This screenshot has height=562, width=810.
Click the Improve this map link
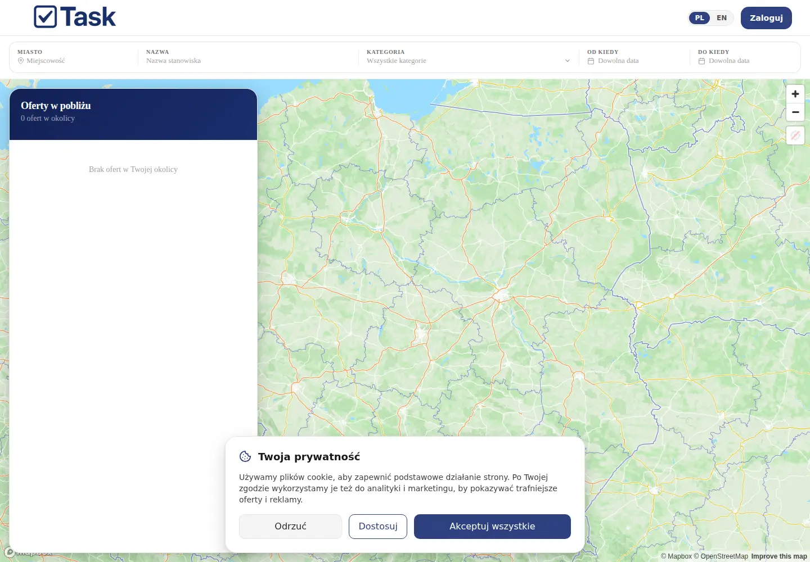click(779, 556)
